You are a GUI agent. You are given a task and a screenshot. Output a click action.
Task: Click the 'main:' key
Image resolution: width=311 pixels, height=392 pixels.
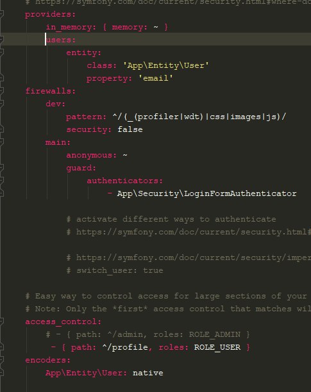pyautogui.click(x=58, y=142)
